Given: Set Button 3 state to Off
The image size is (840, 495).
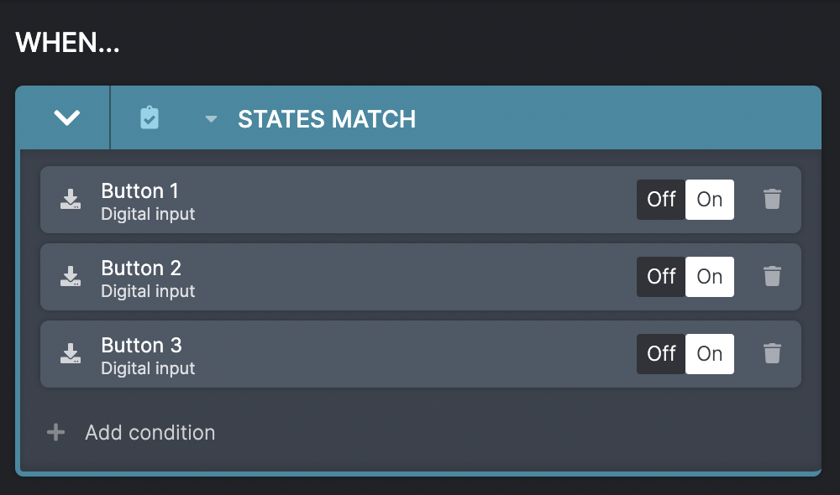Looking at the screenshot, I should click(x=661, y=354).
